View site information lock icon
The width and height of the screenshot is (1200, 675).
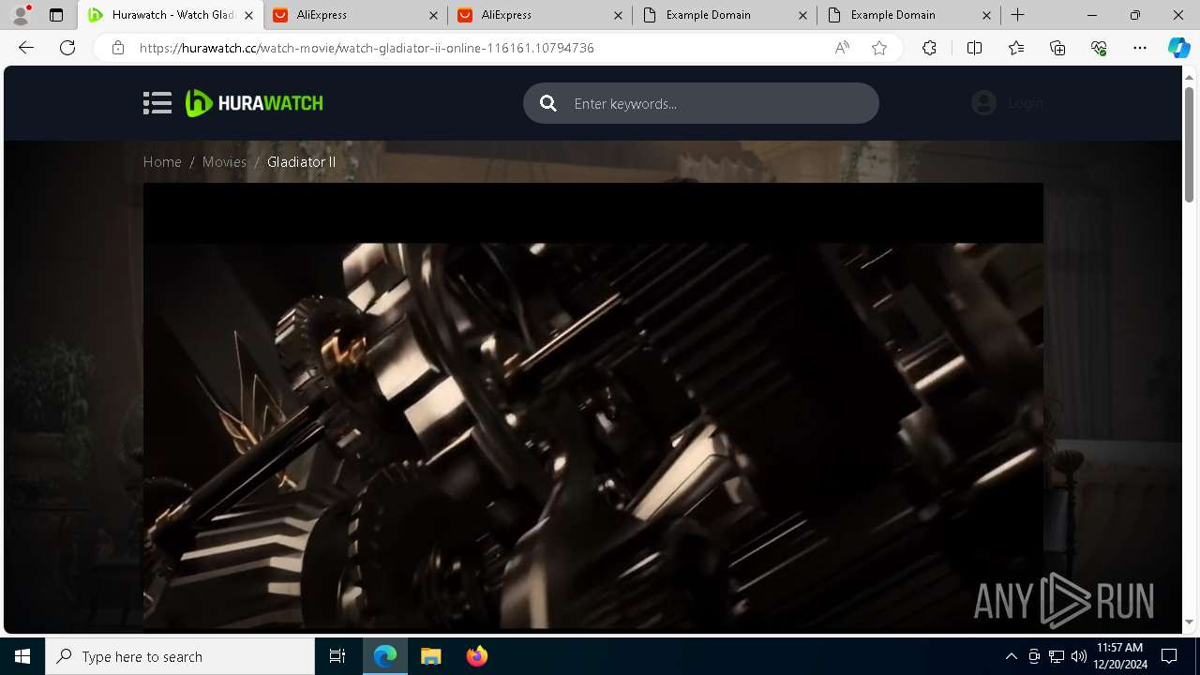tap(117, 48)
